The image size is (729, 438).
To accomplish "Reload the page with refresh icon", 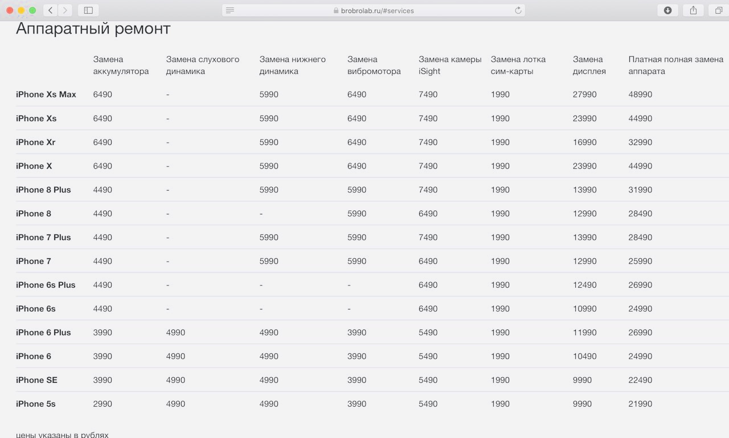I will pyautogui.click(x=518, y=10).
